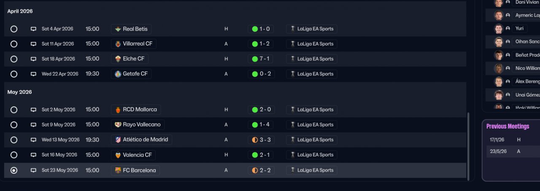Click the RCD Mallorca club badge icon
The width and height of the screenshot is (540, 191).
click(x=118, y=110)
